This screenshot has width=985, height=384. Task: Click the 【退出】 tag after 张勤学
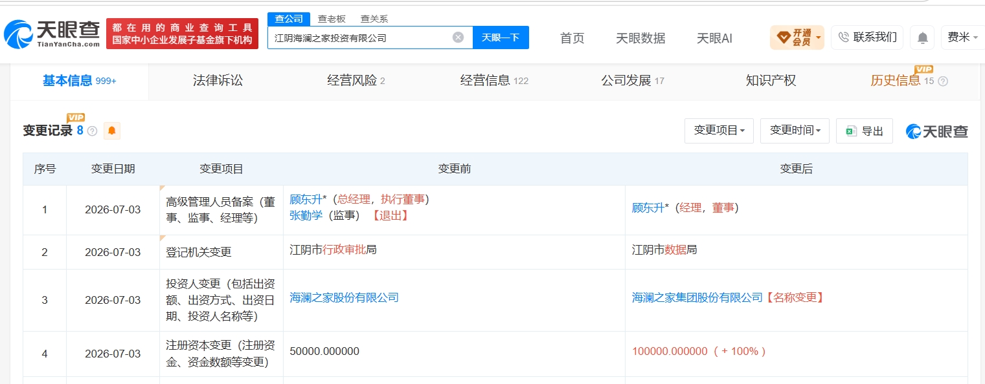click(x=390, y=215)
